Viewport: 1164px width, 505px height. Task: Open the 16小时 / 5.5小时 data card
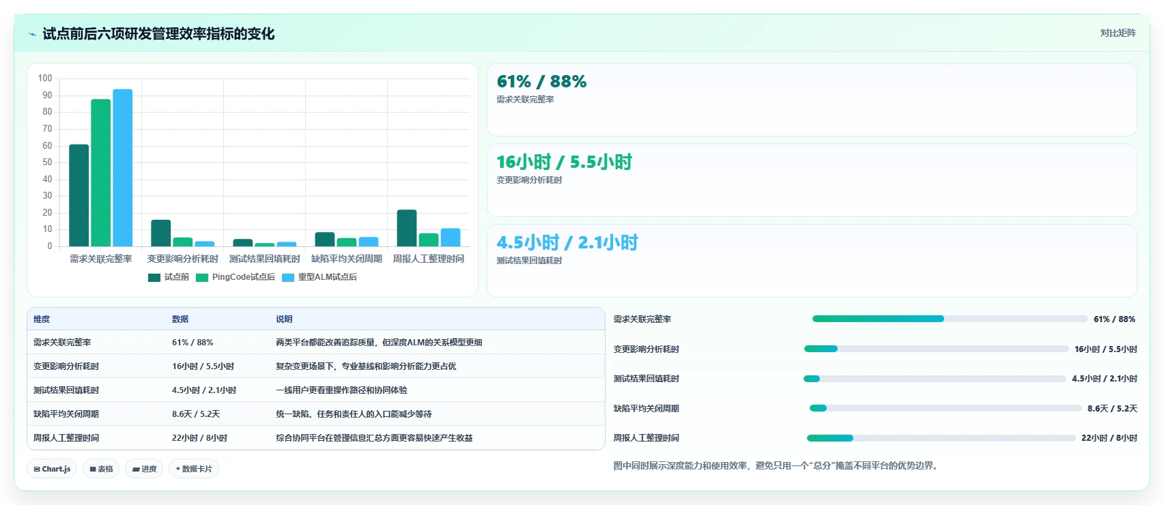point(812,180)
